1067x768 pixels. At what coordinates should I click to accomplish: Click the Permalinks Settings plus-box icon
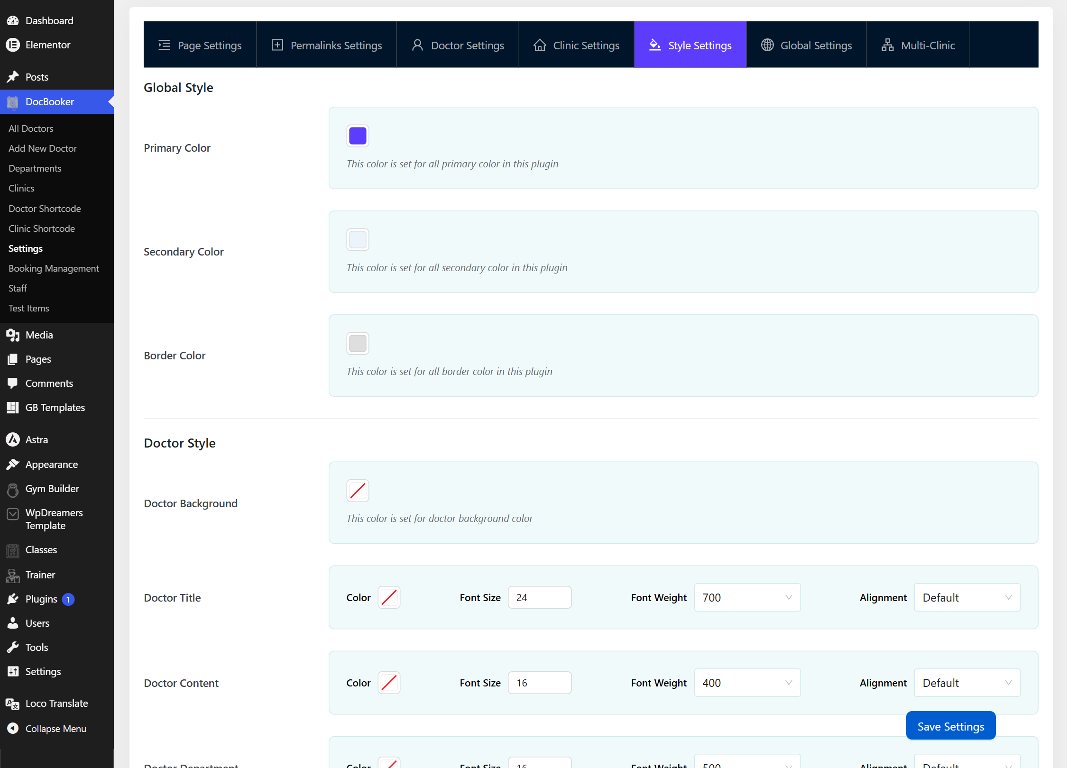[x=277, y=45]
